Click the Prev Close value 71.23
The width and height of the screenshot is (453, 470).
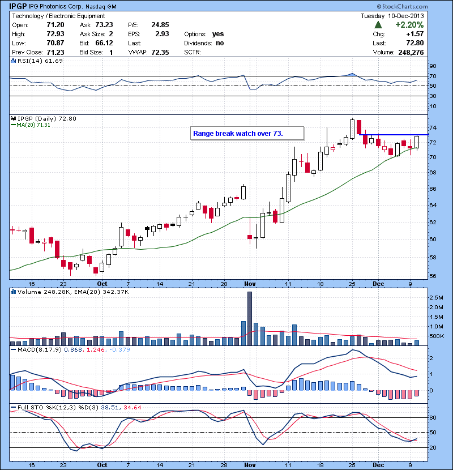click(55, 52)
